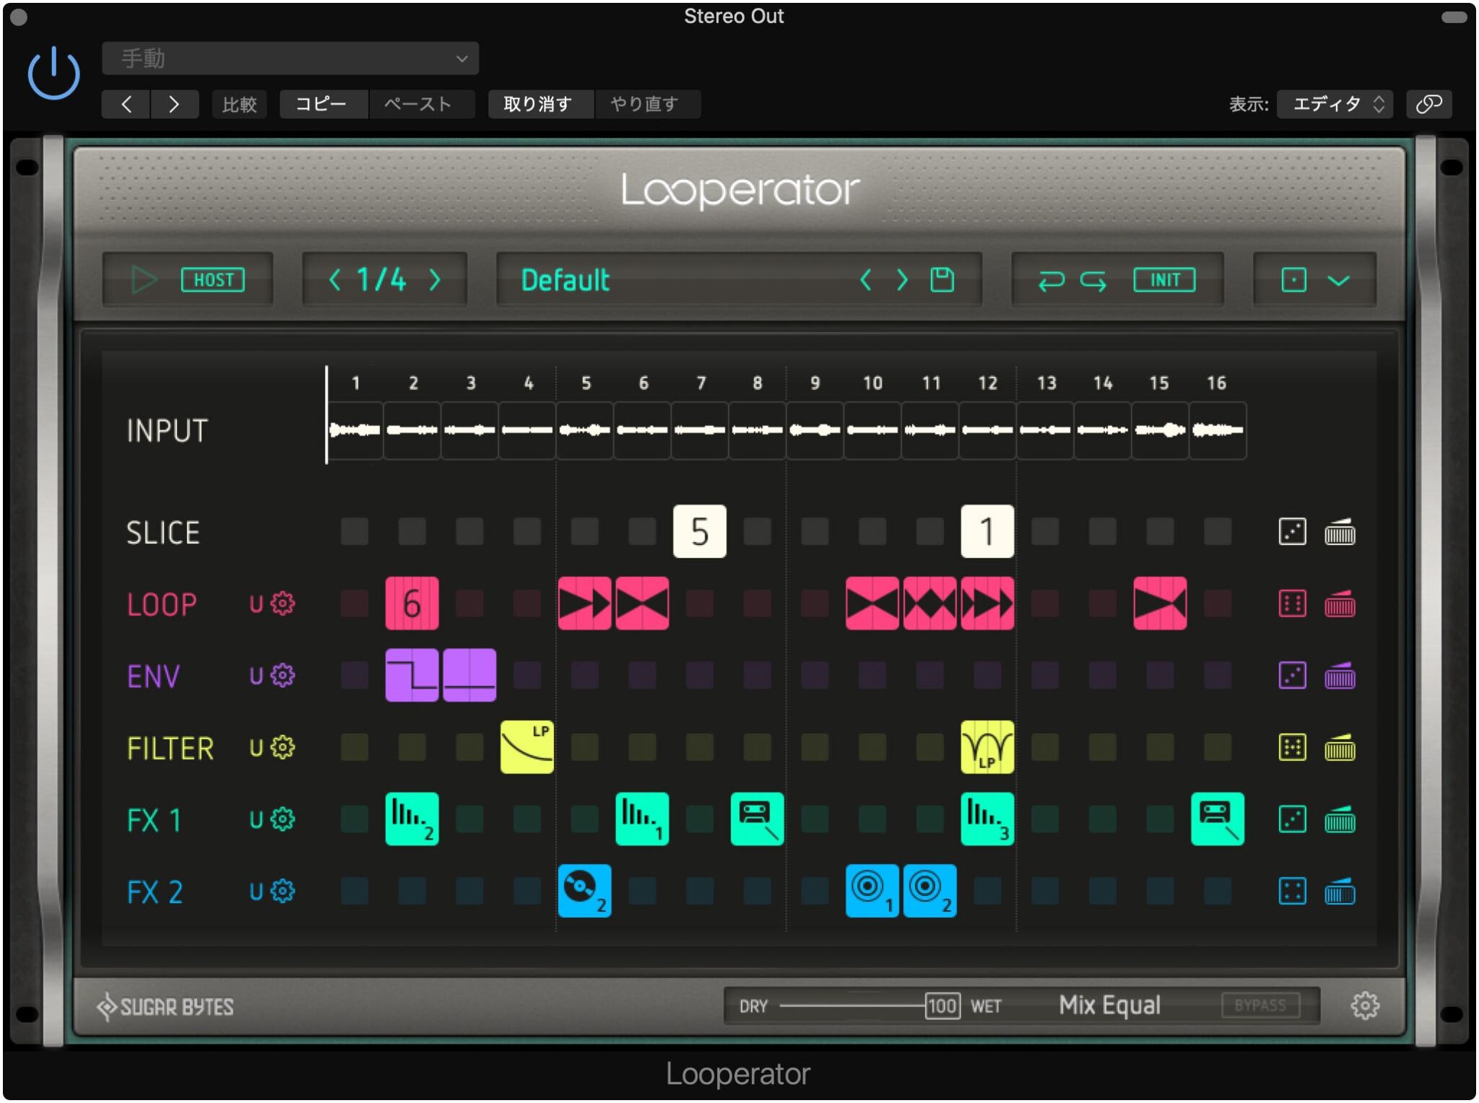The width and height of the screenshot is (1479, 1103).
Task: Open global settings gear at bottom right
Action: point(1364,1005)
